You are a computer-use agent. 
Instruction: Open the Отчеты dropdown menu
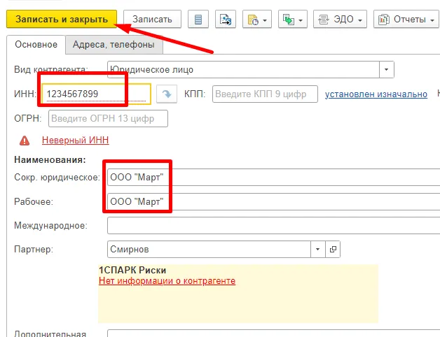(406, 19)
